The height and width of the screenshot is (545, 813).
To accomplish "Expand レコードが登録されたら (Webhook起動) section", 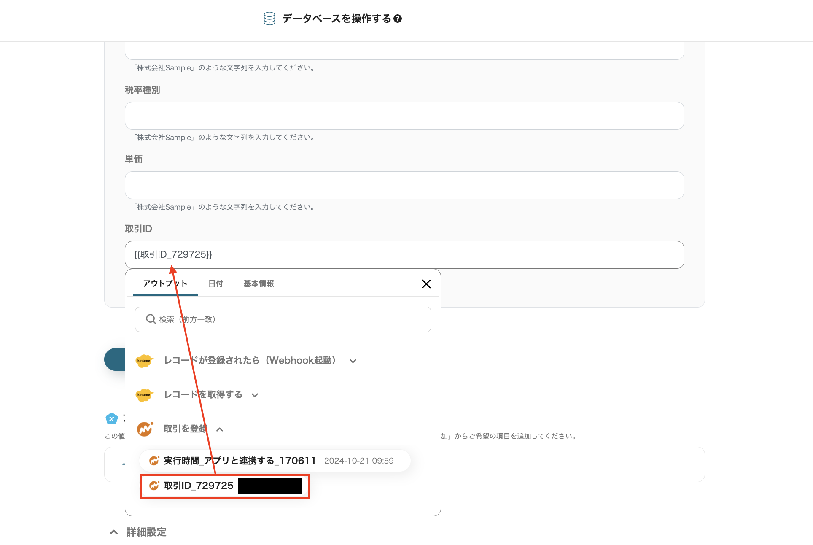I will (x=353, y=361).
